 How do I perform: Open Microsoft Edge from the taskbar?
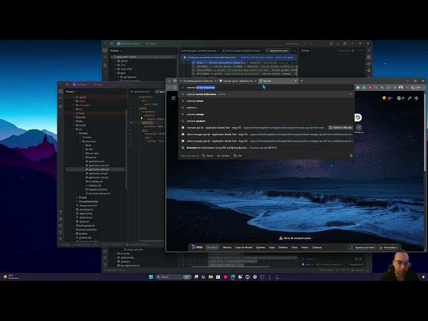coord(233,277)
